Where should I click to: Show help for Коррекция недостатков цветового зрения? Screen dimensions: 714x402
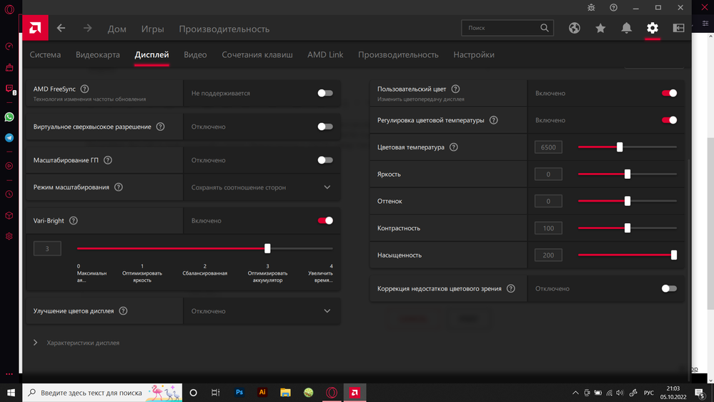pos(511,288)
